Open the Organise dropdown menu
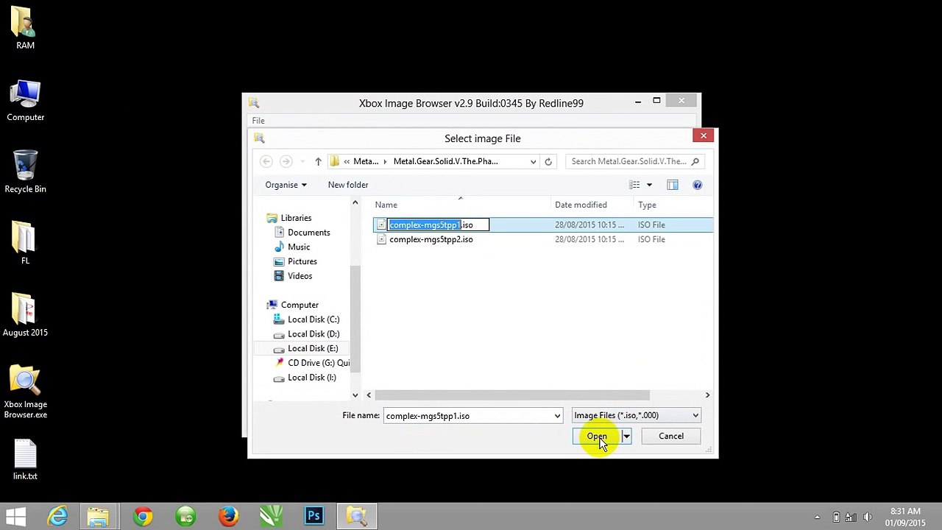 (x=286, y=185)
